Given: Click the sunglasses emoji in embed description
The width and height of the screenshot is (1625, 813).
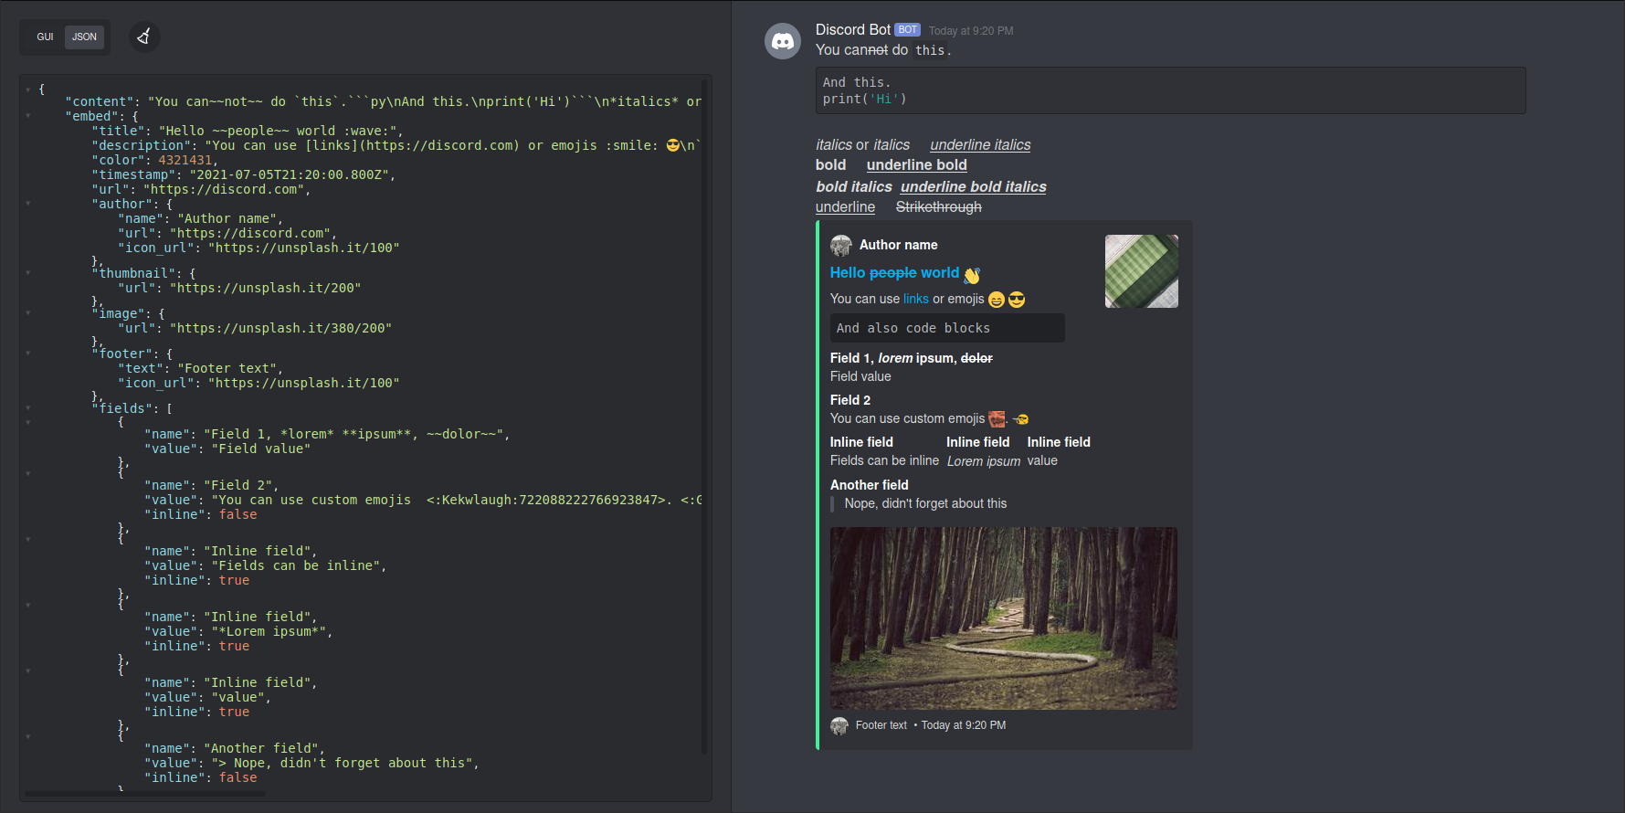Looking at the screenshot, I should [x=1017, y=300].
